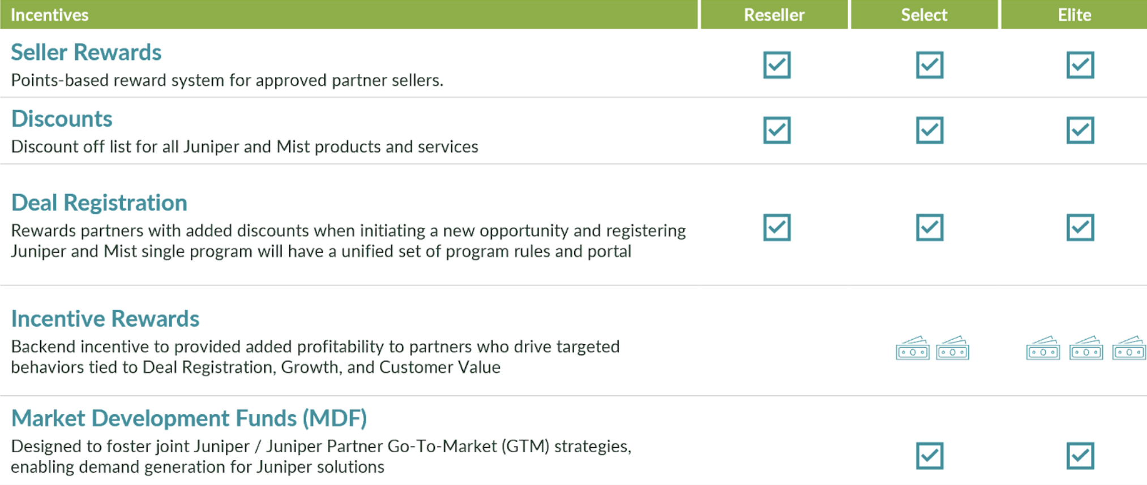The height and width of the screenshot is (485, 1147).
Task: Click second money icon under Select column
Action: pos(953,348)
